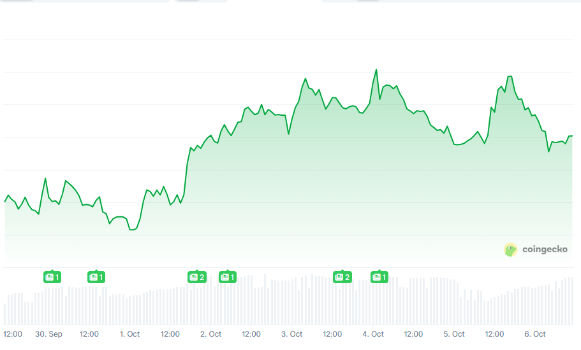Click the CoinGecko gecko logo icon
Viewport: 581px width, 350px height.
510,249
